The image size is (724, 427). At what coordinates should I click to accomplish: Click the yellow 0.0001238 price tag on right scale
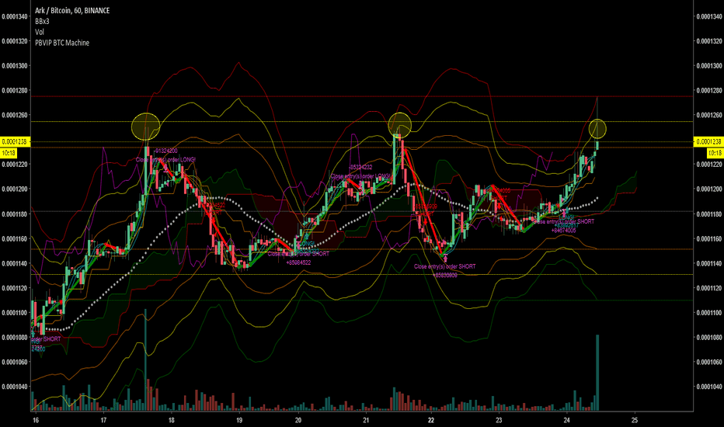pyautogui.click(x=708, y=142)
